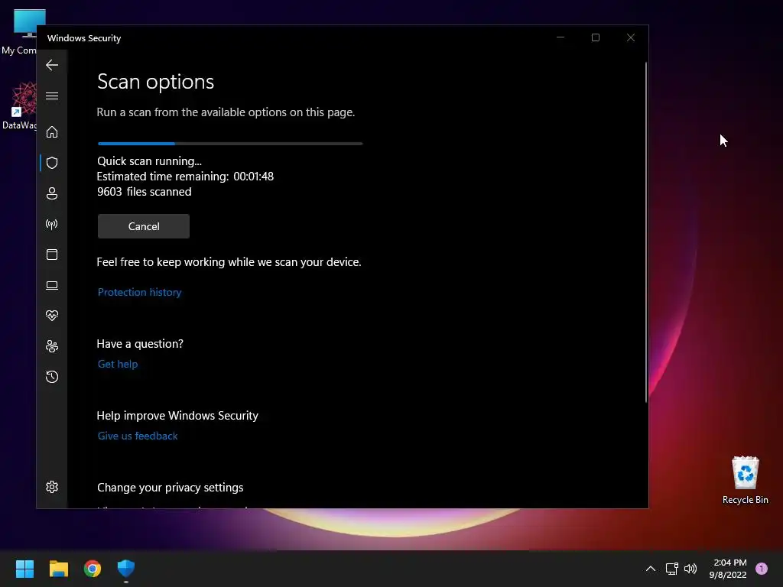Click 'Have a question?' heading
The width and height of the screenshot is (783, 587).
point(140,343)
